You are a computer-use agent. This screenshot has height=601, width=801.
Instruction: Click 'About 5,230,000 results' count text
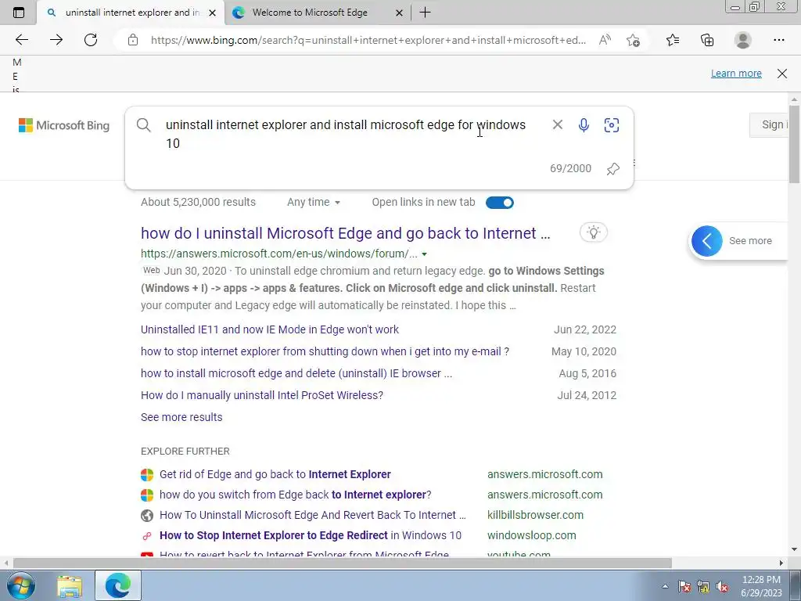coord(198,203)
